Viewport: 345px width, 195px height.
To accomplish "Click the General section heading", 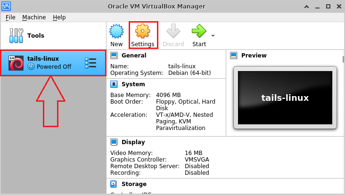I will coord(134,56).
